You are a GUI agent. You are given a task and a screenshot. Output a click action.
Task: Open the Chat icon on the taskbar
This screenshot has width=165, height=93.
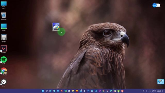[54, 91]
